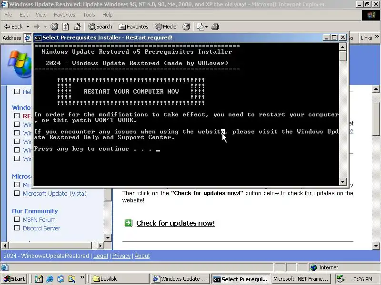Image resolution: width=381 pixels, height=285 pixels.
Task: Open the Legal footer link
Action: point(100,256)
